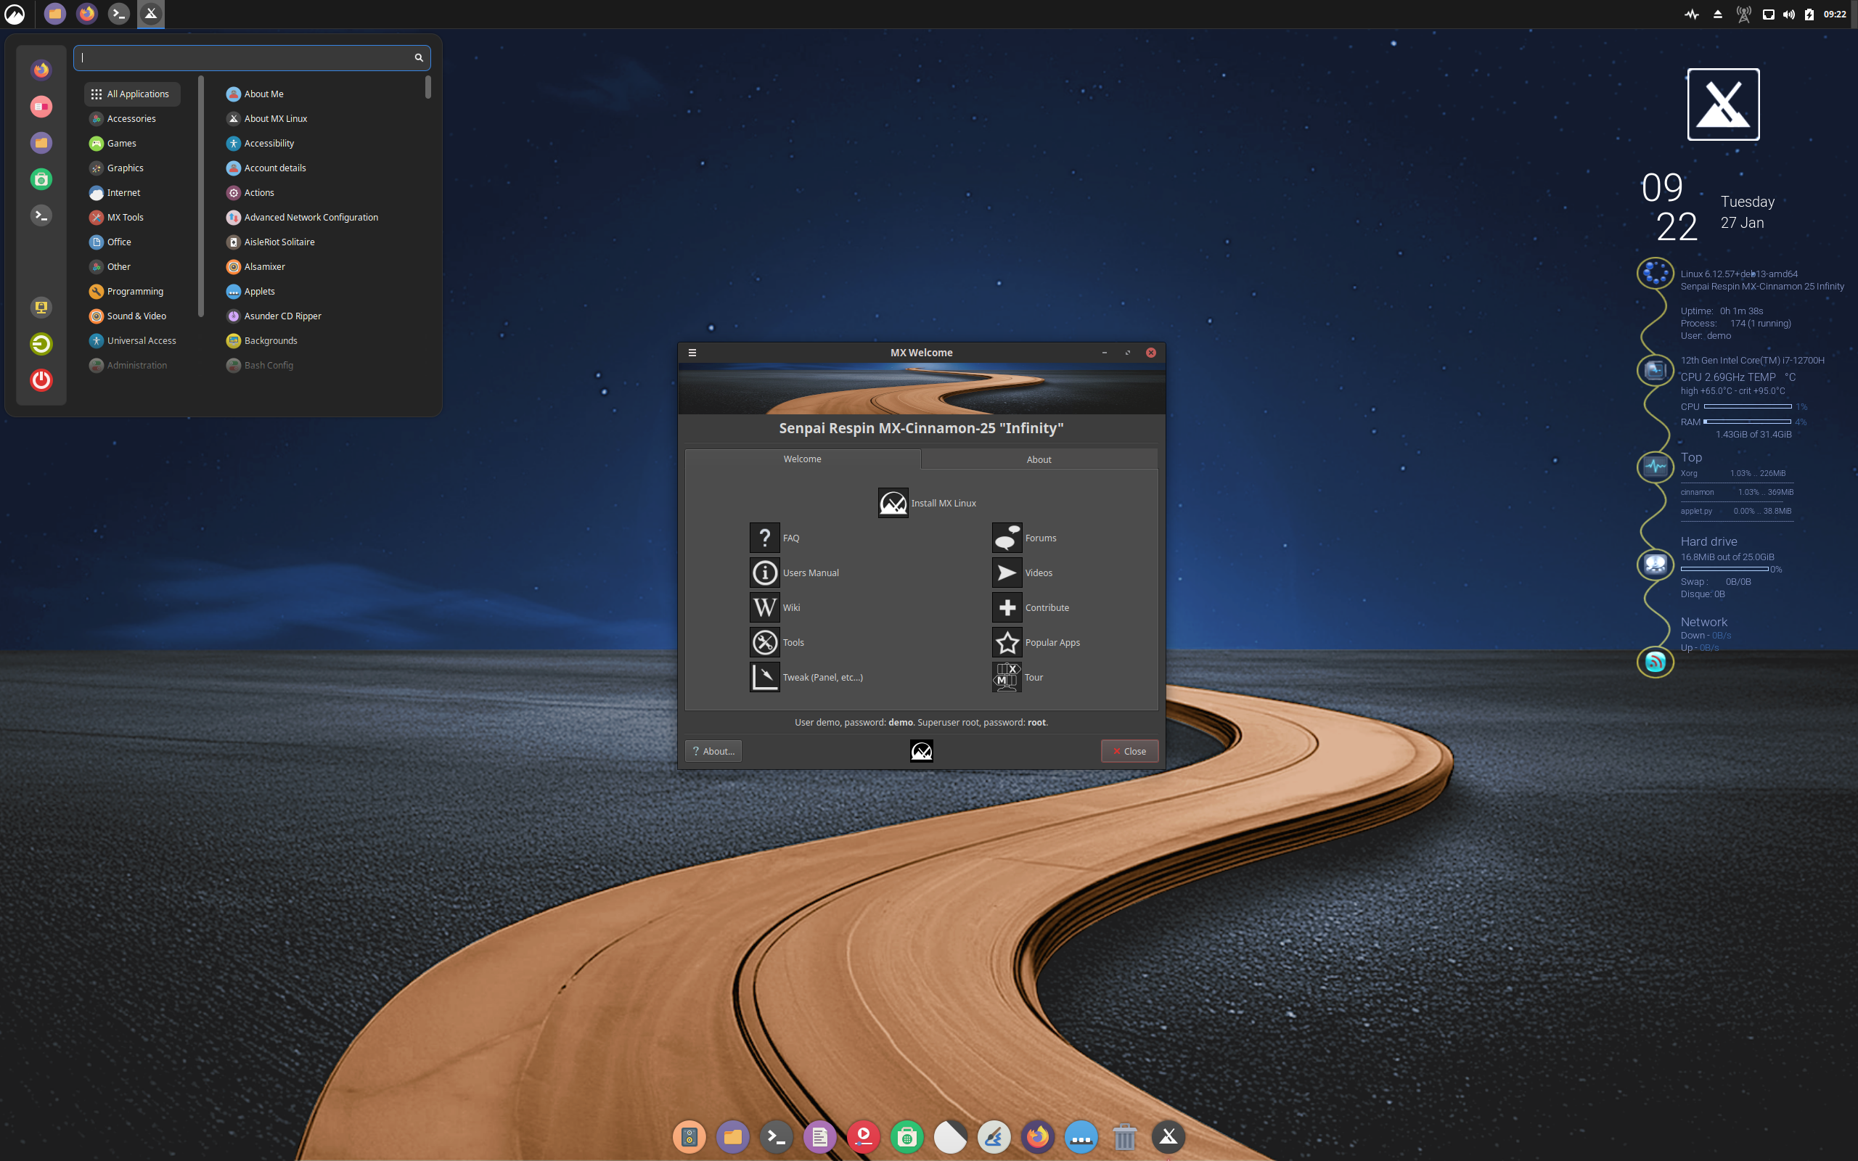Click the red power button in the menu sidebar

[41, 380]
